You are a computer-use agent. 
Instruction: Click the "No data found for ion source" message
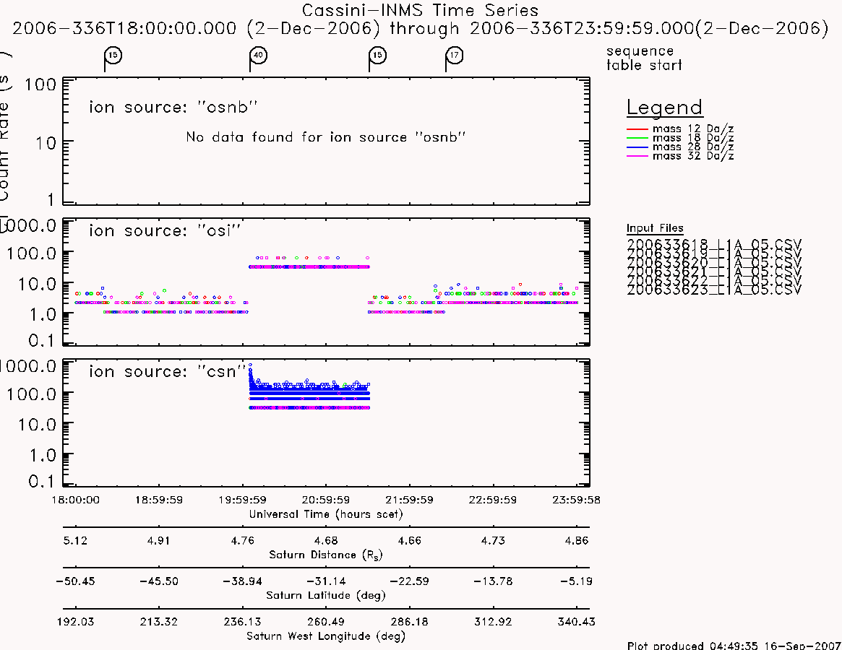pyautogui.click(x=325, y=137)
